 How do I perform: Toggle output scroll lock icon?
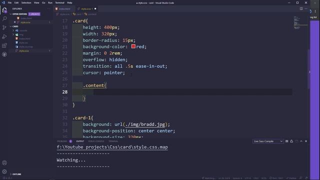coord(291,141)
